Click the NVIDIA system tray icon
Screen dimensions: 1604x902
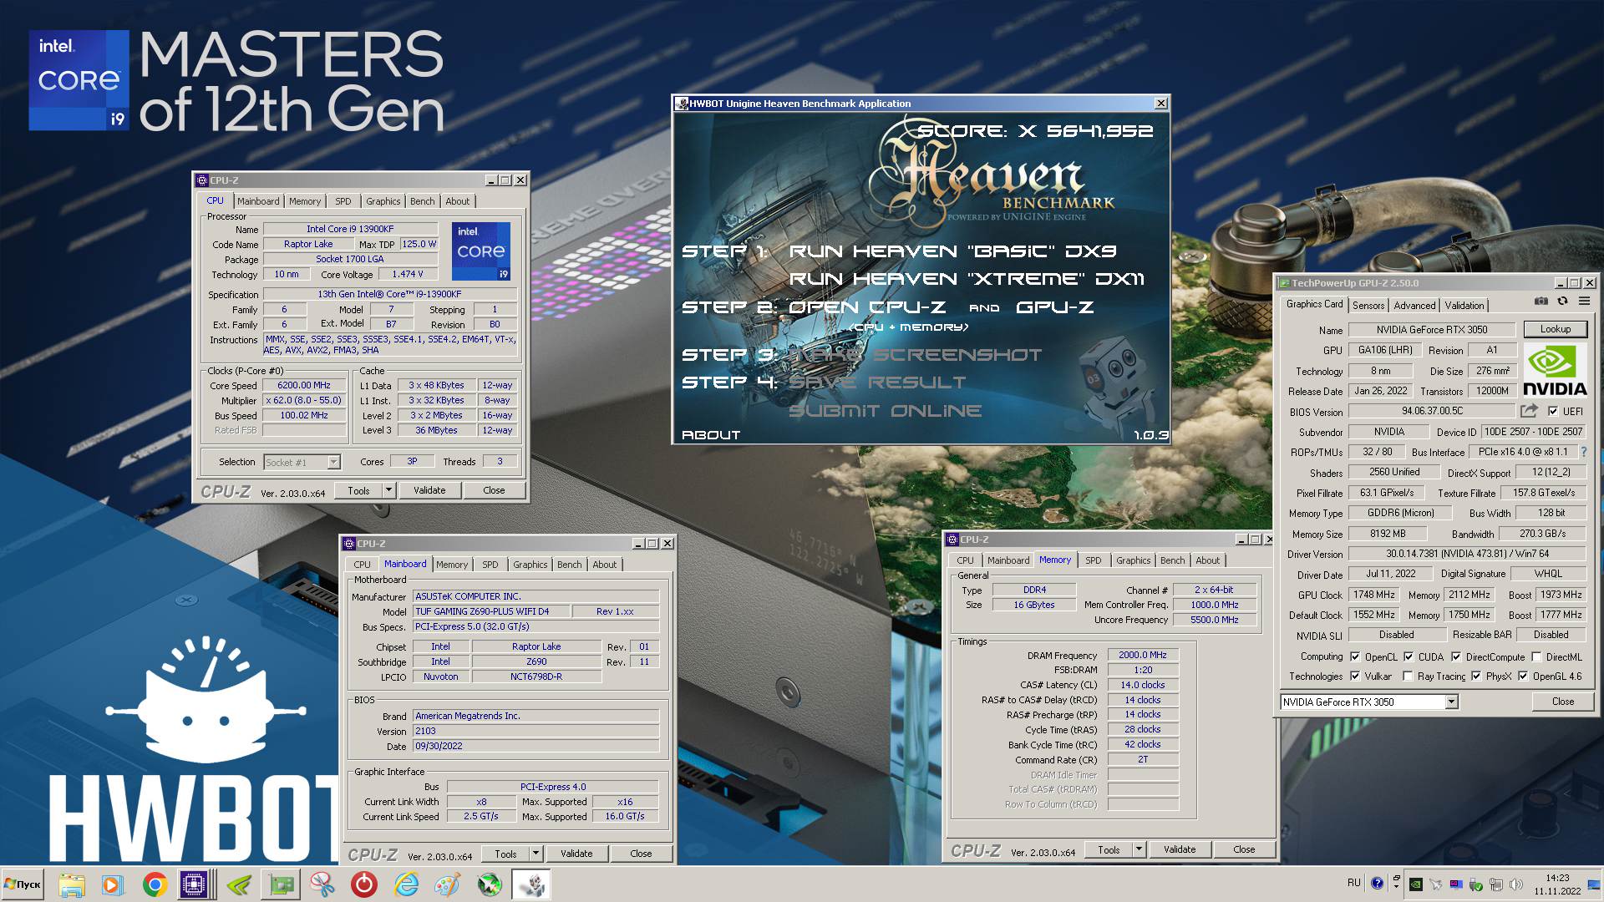pos(1416,884)
